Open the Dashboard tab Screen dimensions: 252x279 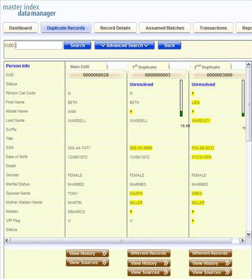click(x=20, y=28)
